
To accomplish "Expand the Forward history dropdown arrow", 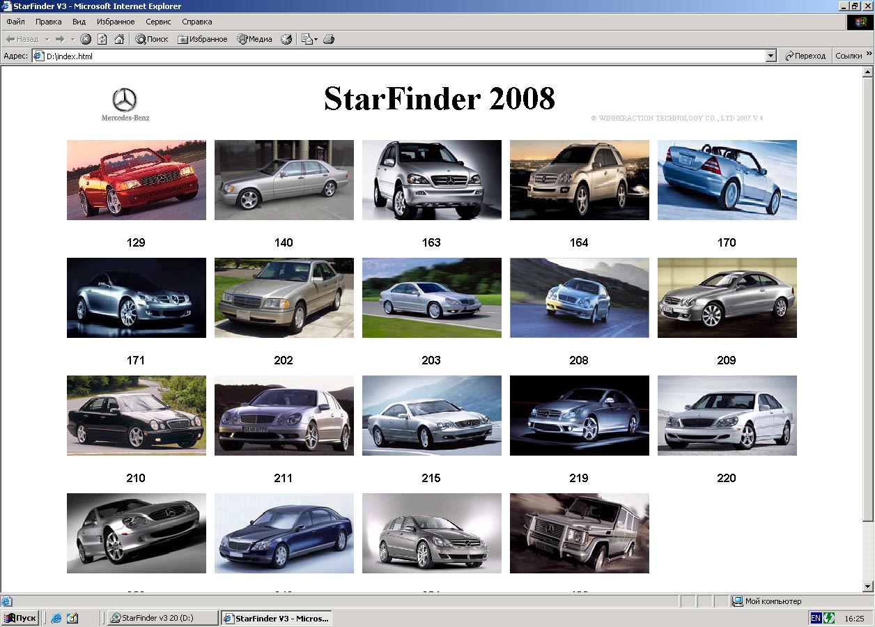I will (x=72, y=39).
